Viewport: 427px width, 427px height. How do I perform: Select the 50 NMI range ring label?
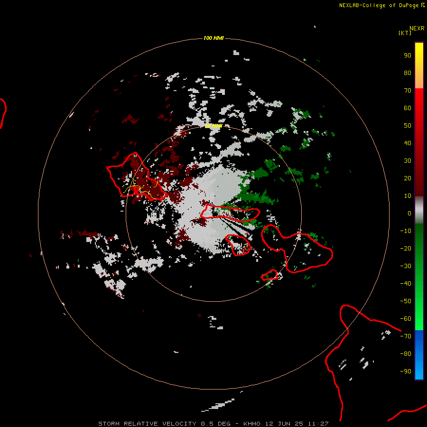pyautogui.click(x=213, y=126)
